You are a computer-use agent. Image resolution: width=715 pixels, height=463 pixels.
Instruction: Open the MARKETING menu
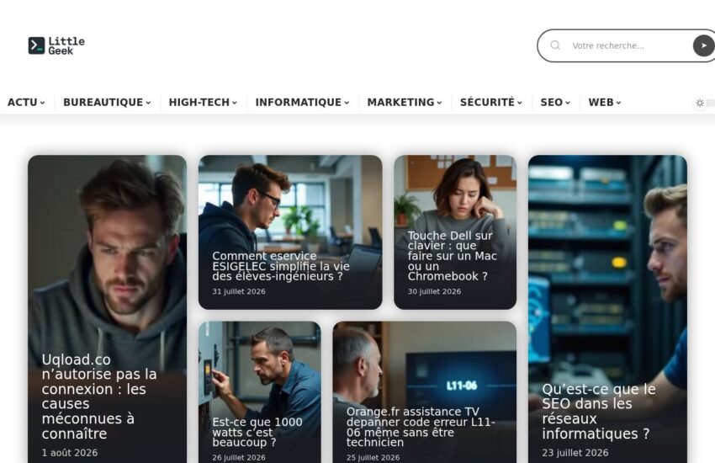point(405,102)
